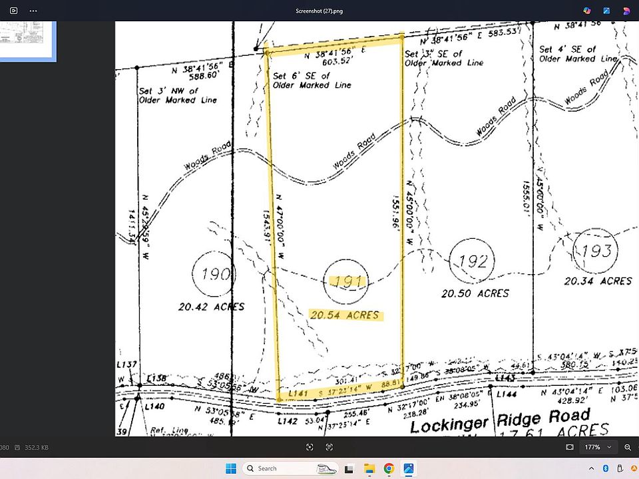The height and width of the screenshot is (479, 639).
Task: Open the slideshow icon in title bar
Action: 13,11
